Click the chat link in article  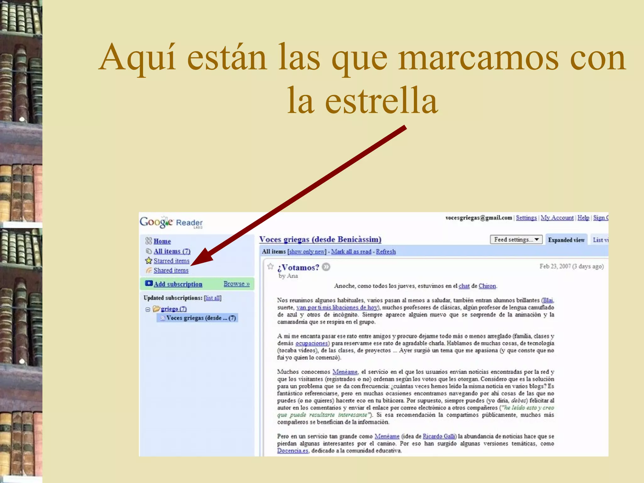464,286
